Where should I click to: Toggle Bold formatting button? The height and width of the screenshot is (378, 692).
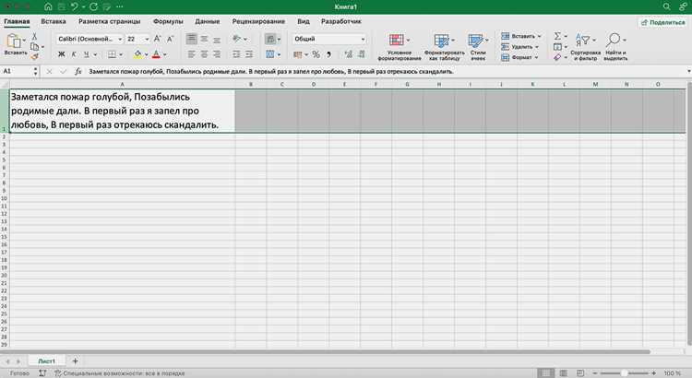click(x=61, y=54)
